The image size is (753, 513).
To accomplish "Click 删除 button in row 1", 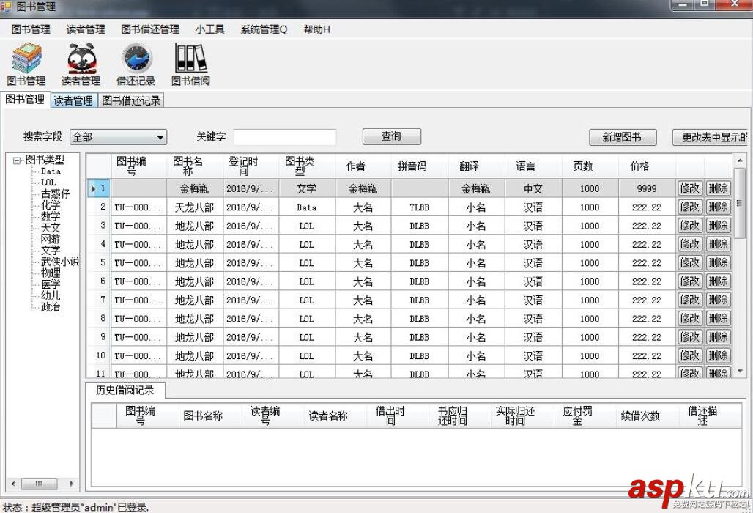I will pyautogui.click(x=718, y=188).
